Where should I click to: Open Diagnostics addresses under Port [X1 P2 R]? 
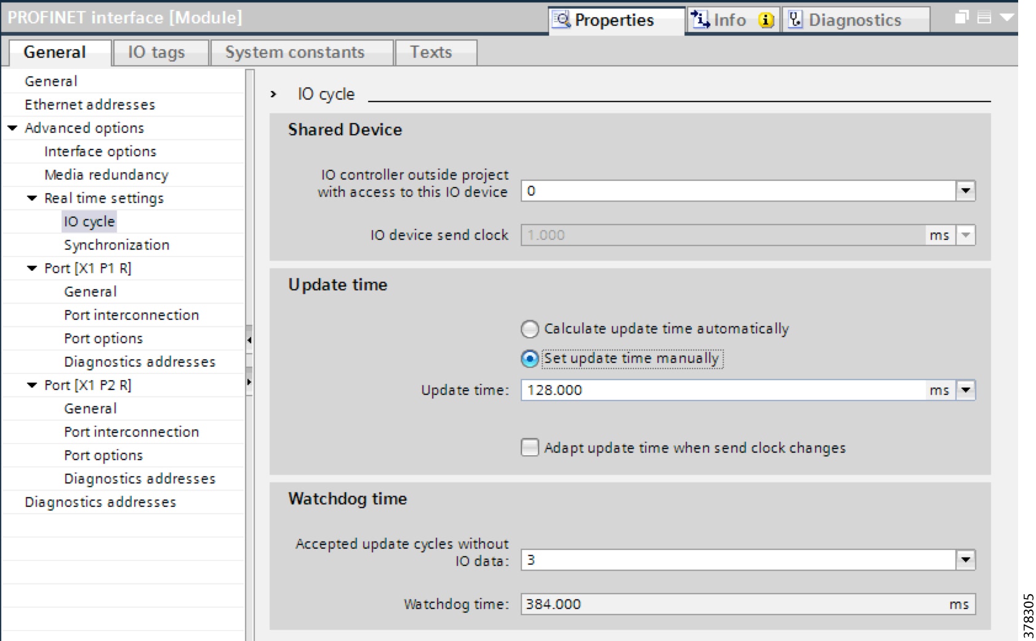pos(140,479)
